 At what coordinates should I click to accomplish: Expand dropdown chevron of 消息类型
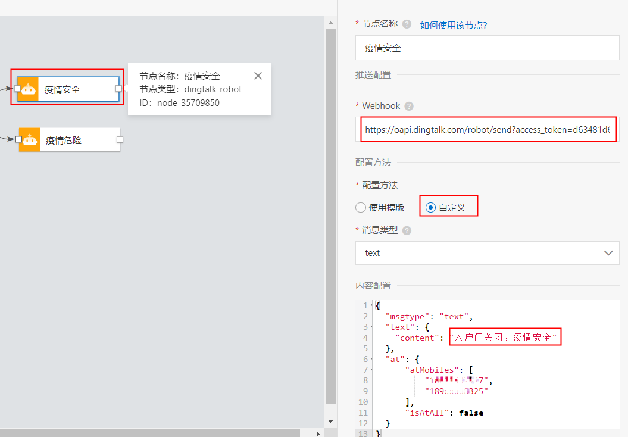pyautogui.click(x=608, y=253)
